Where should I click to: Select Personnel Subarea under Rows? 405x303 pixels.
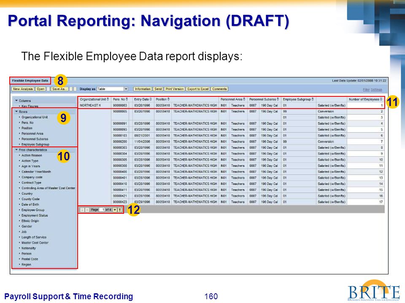(x=35, y=139)
